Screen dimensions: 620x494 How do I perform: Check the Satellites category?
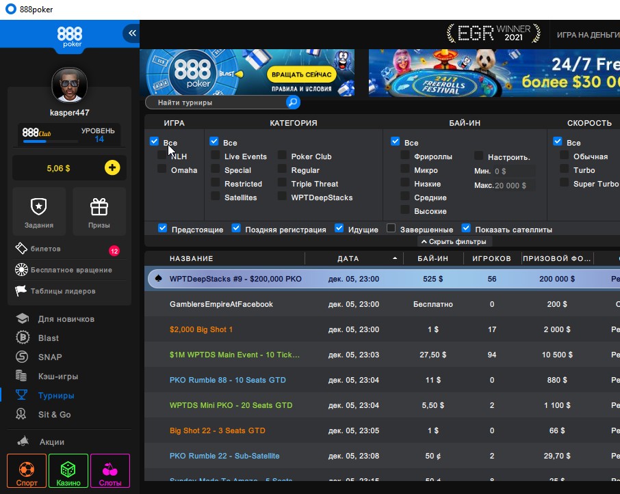(x=215, y=196)
